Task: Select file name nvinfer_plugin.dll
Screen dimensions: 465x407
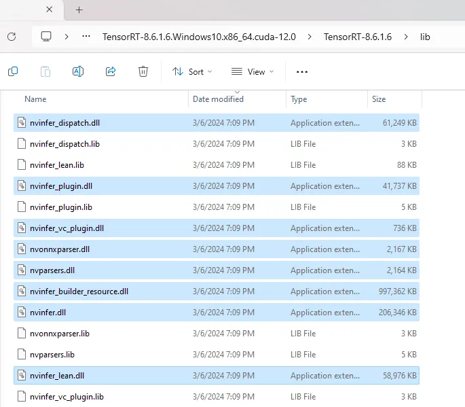Action: click(61, 186)
